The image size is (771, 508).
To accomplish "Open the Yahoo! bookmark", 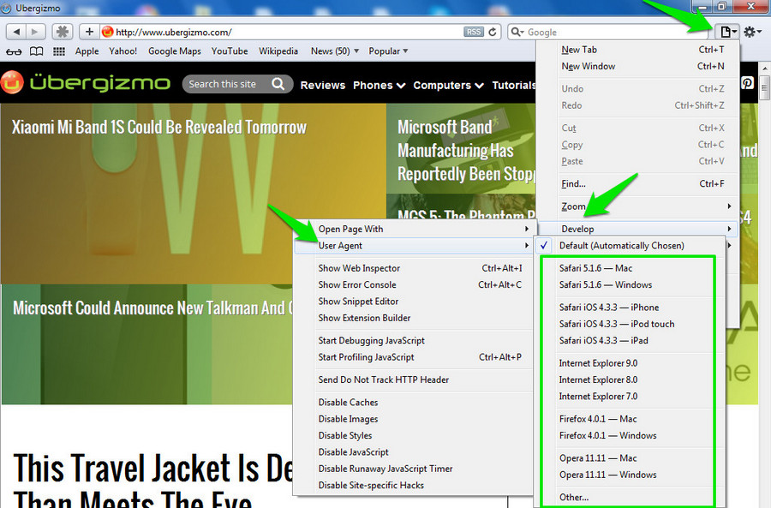I will (x=123, y=51).
